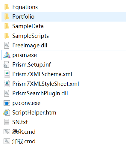
Task: Select the prism.exe rainbow triangle icon
Action: point(7,55)
